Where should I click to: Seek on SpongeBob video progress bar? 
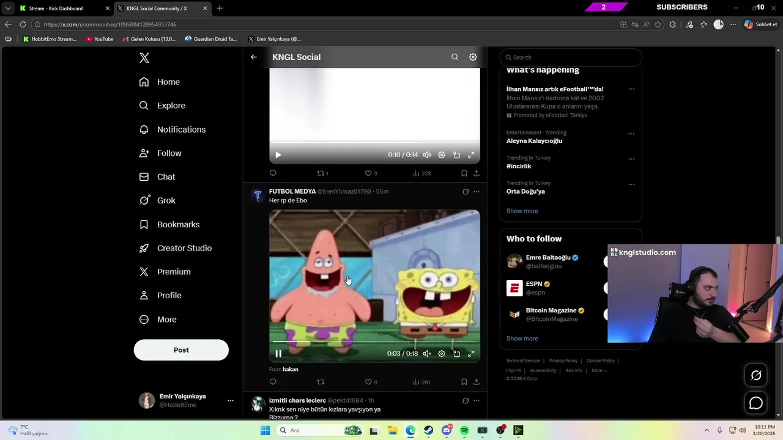click(374, 341)
